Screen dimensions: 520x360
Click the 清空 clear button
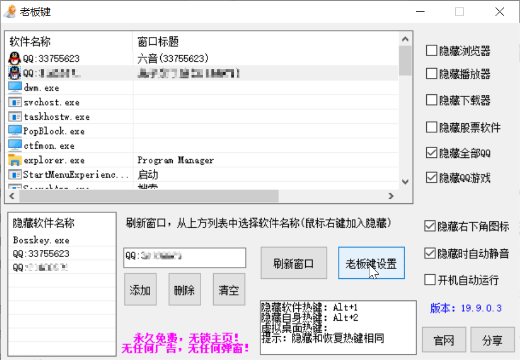click(228, 289)
